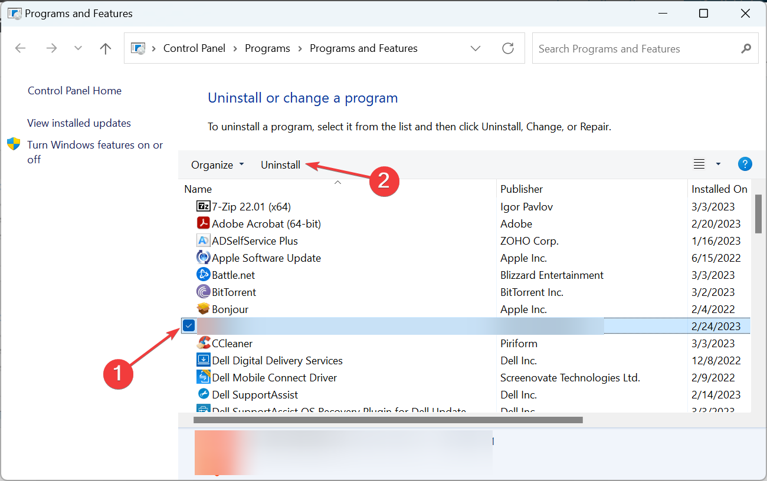Image resolution: width=767 pixels, height=481 pixels.
Task: Click the refresh address bar icon
Action: point(507,48)
